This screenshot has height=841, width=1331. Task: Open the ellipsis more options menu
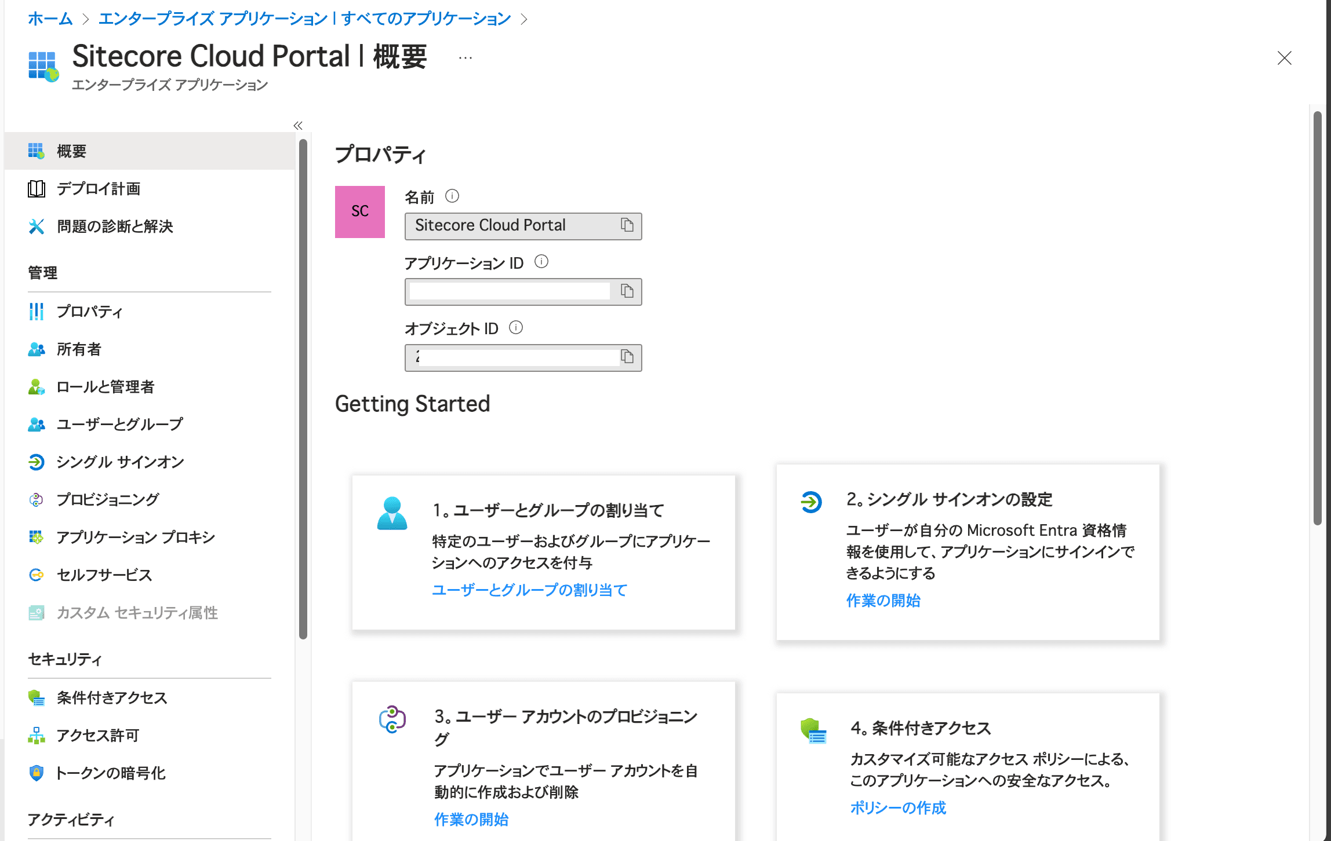(x=466, y=58)
